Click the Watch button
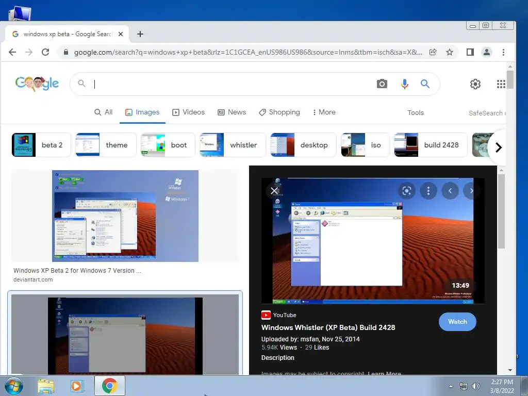The width and height of the screenshot is (528, 396). [457, 322]
